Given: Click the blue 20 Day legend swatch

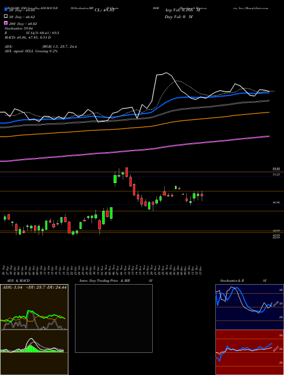Looking at the screenshot, I should coord(6,10).
